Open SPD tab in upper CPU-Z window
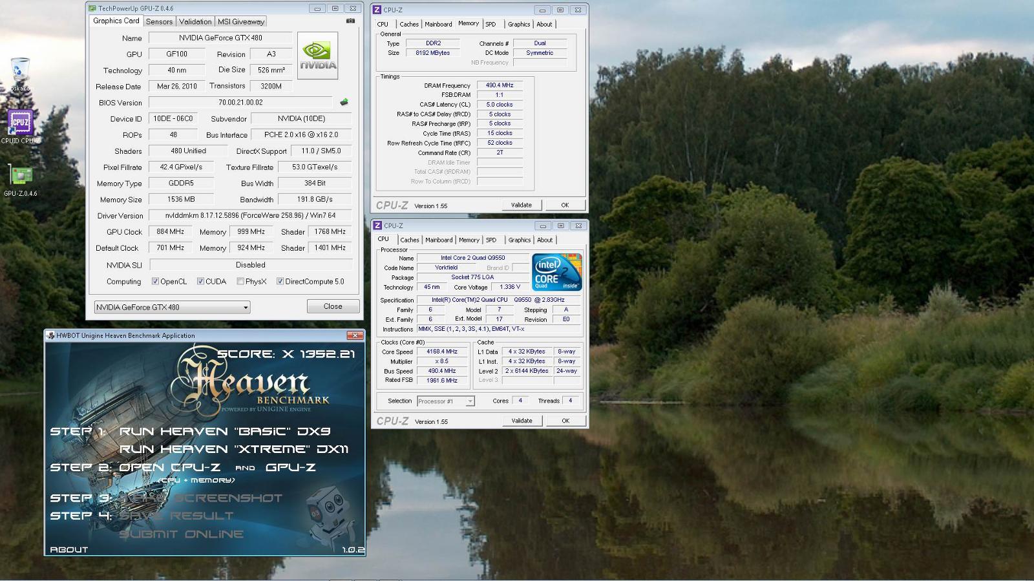Viewport: 1034px width, 581px height. tap(491, 25)
